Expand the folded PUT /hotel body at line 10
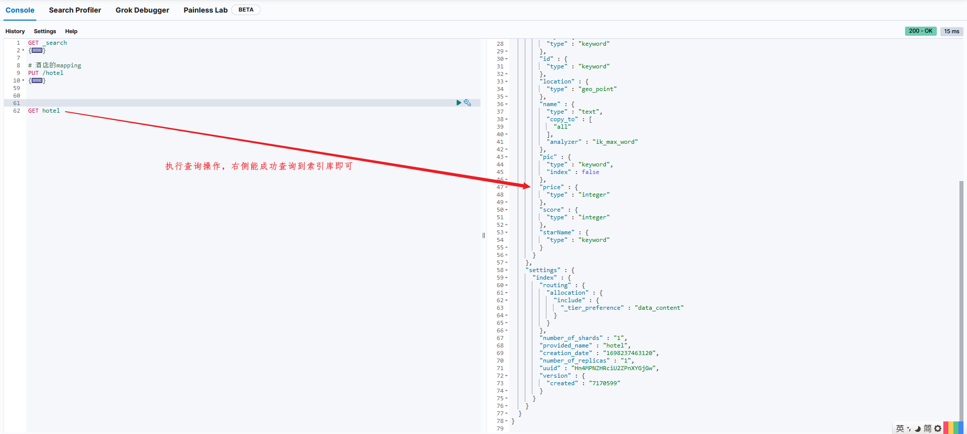 pos(23,80)
